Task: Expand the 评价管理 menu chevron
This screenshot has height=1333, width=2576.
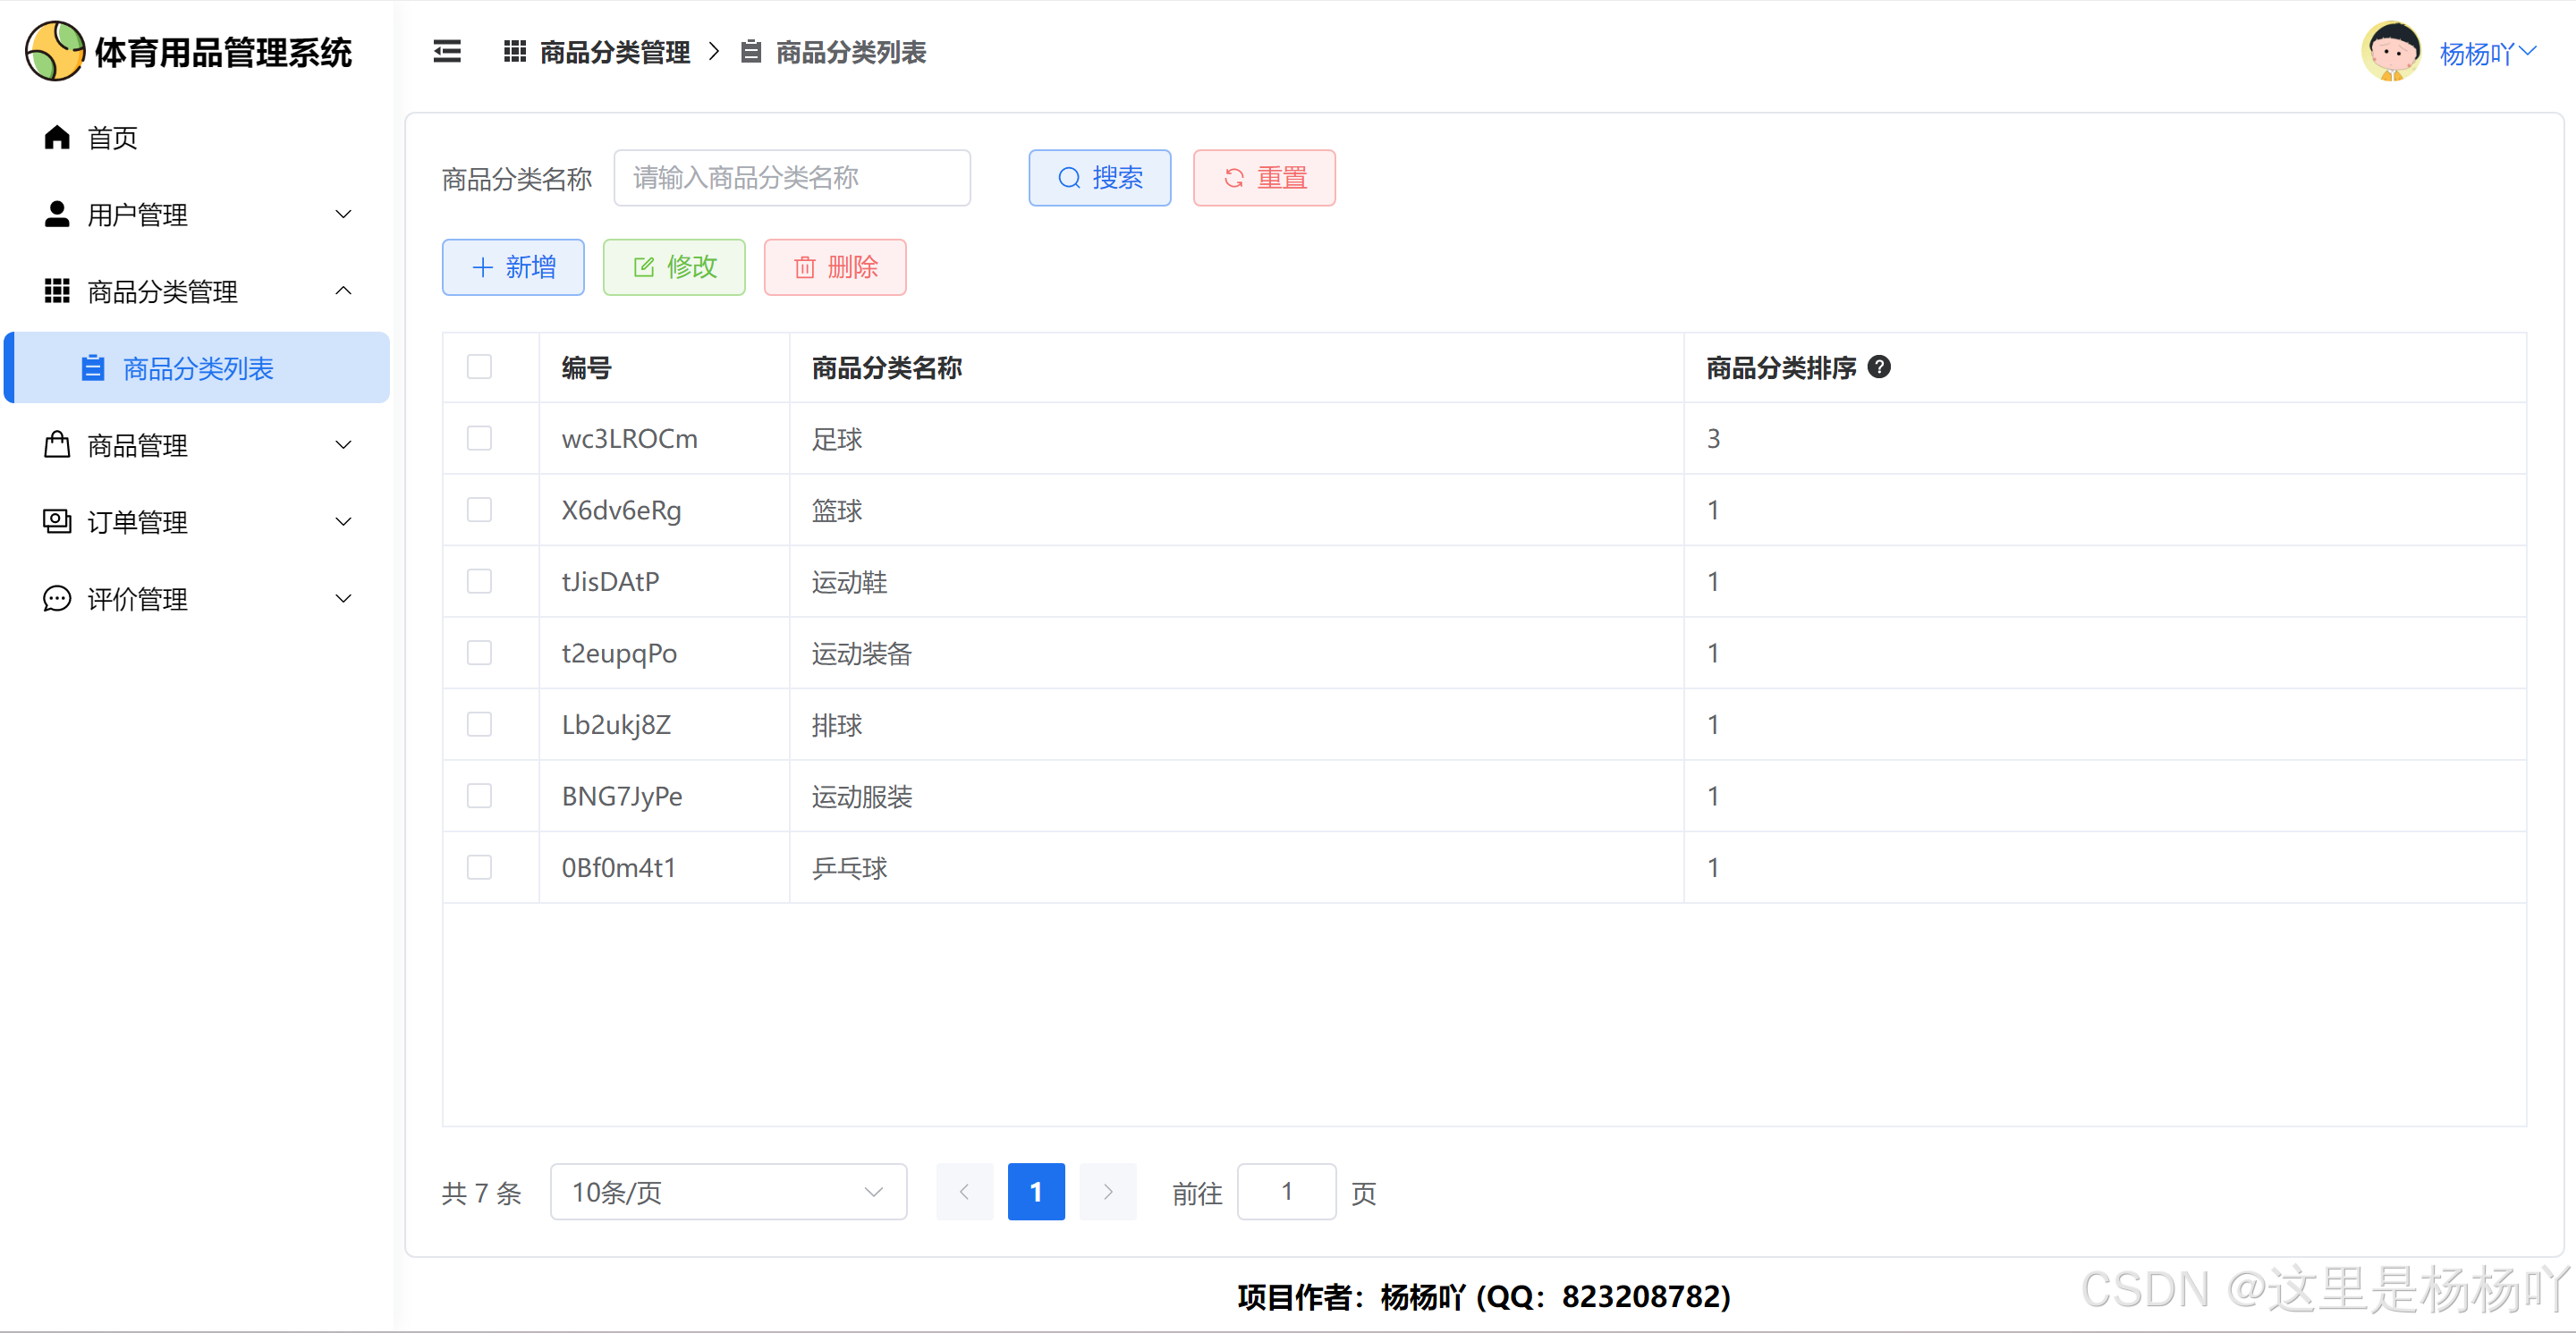Action: tap(343, 598)
